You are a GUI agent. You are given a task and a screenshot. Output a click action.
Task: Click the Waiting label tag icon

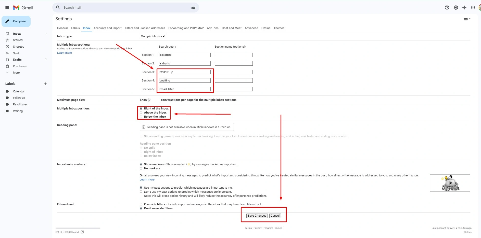click(x=7, y=111)
